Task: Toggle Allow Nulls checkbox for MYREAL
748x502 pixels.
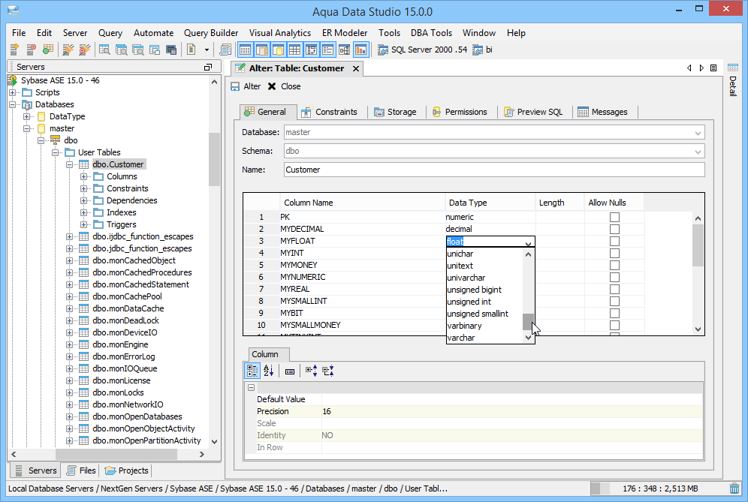Action: [x=614, y=289]
